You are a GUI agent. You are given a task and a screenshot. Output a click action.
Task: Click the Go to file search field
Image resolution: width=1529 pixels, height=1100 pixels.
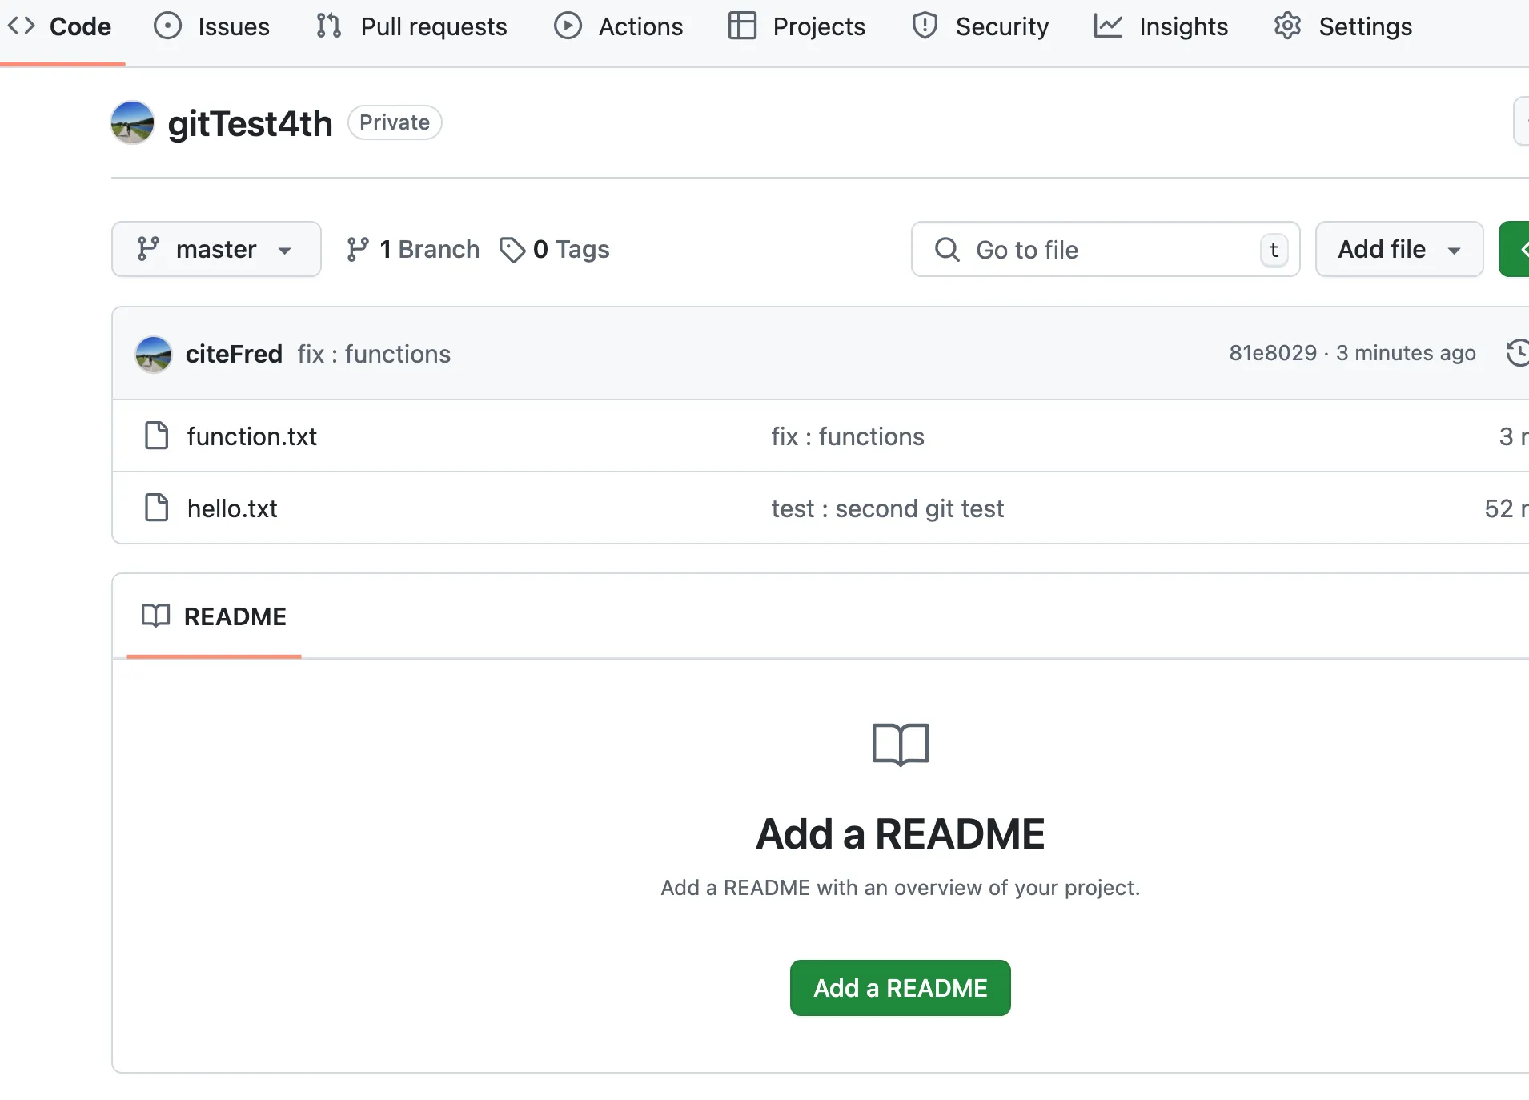coord(1105,250)
